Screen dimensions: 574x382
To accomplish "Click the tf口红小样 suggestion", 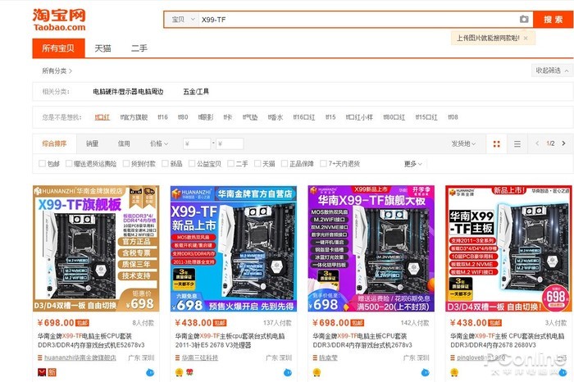I will click(x=359, y=117).
